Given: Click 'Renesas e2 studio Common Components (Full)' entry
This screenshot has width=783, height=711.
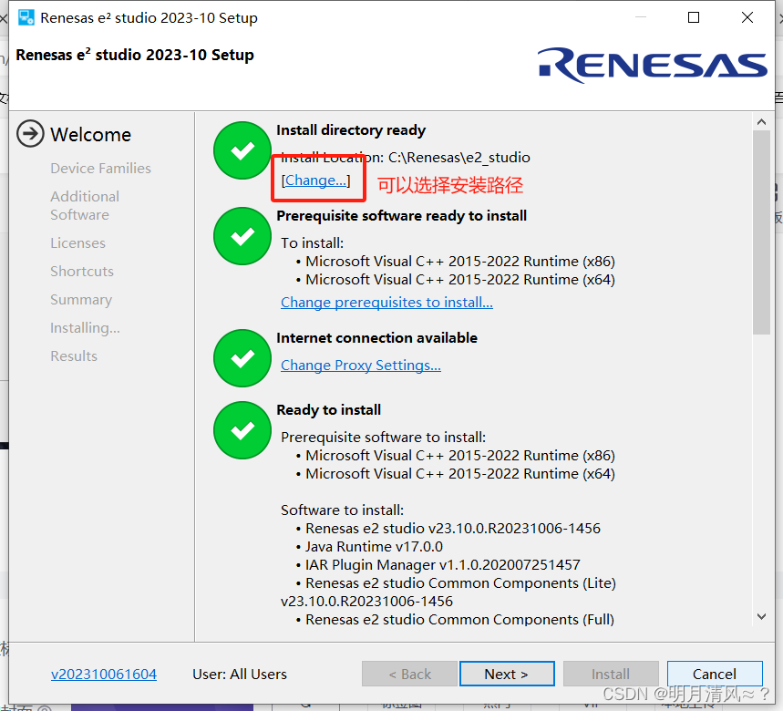Looking at the screenshot, I should [460, 620].
